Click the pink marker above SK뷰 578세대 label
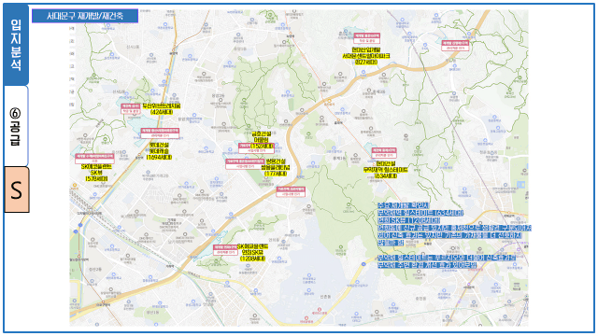Viewport: 598px width, 336px height. pyautogui.click(x=94, y=159)
